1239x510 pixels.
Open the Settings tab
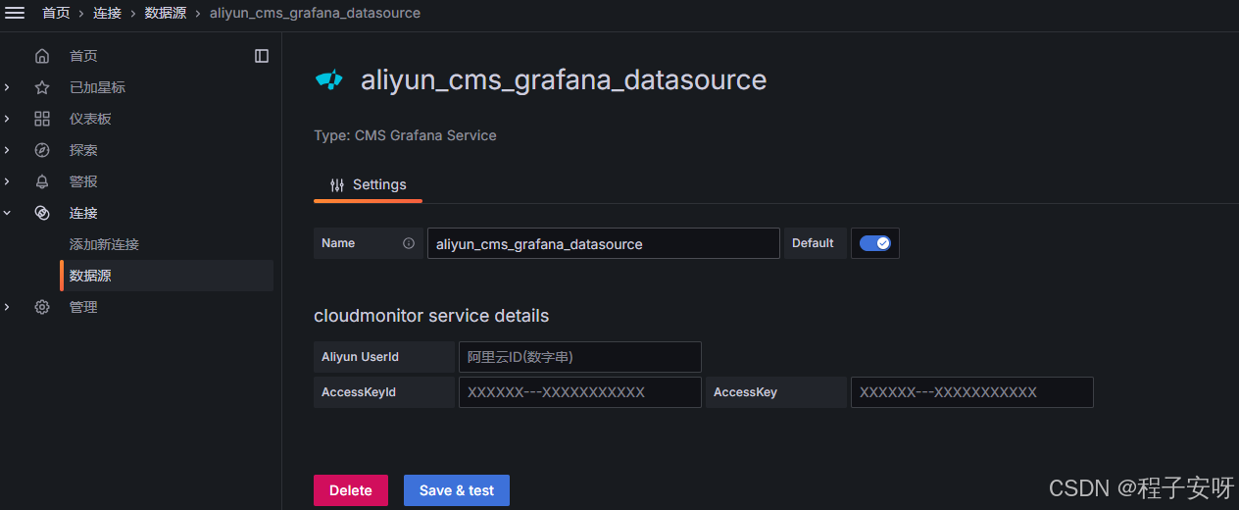pos(368,184)
